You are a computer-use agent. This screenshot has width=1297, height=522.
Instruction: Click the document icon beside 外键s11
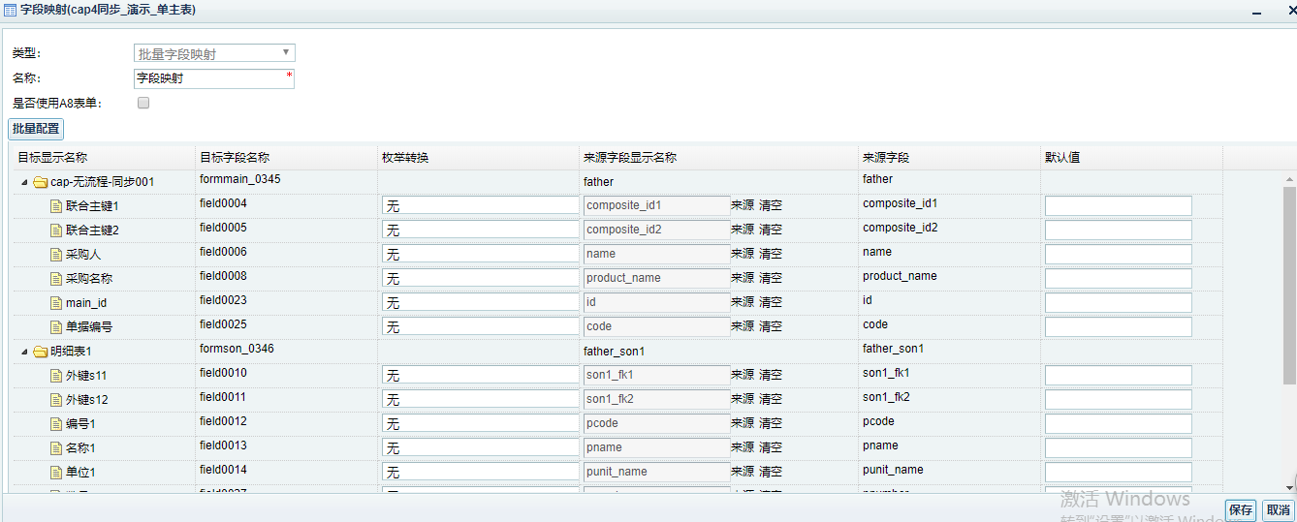[x=56, y=376]
